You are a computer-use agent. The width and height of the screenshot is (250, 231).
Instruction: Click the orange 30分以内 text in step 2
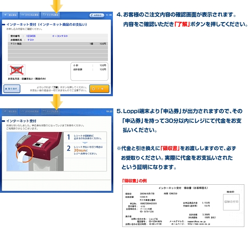80,151
